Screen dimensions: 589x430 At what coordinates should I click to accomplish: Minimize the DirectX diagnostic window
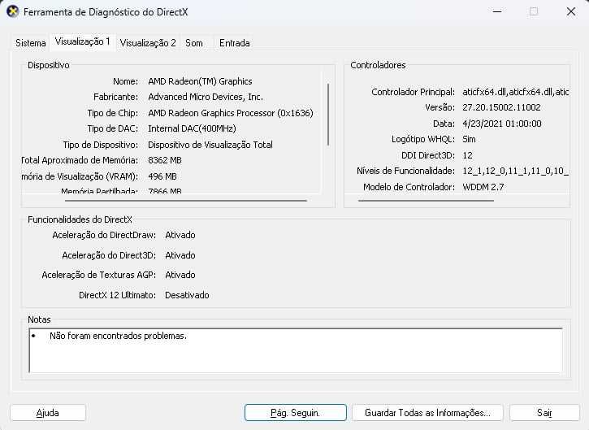[x=497, y=11]
